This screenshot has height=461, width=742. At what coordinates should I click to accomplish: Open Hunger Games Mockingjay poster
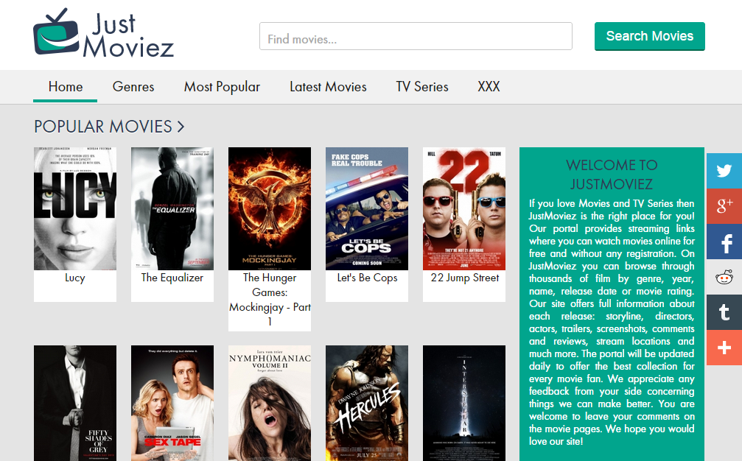pos(270,208)
